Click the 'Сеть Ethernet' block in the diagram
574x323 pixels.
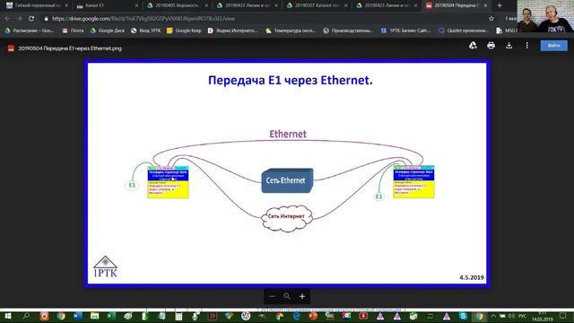(x=287, y=180)
